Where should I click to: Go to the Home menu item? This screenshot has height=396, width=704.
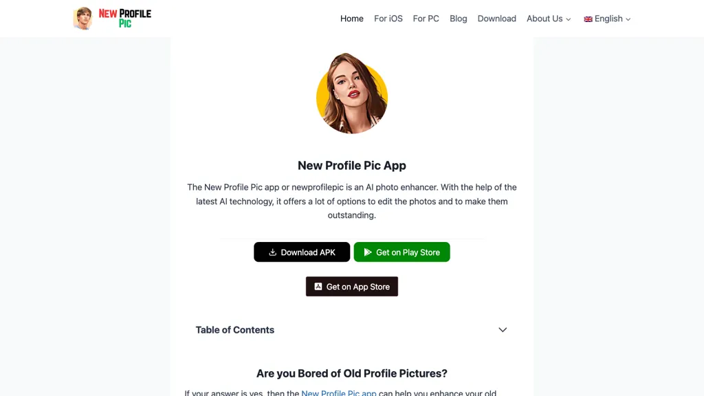[351, 19]
